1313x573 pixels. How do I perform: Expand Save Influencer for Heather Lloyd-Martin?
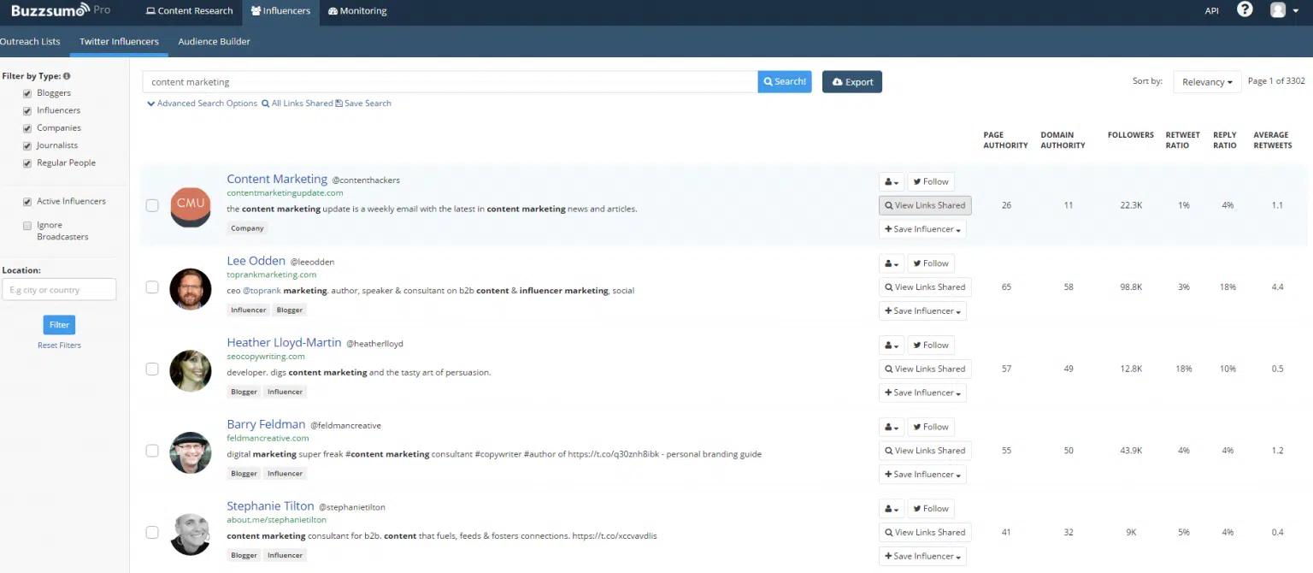[x=922, y=393]
